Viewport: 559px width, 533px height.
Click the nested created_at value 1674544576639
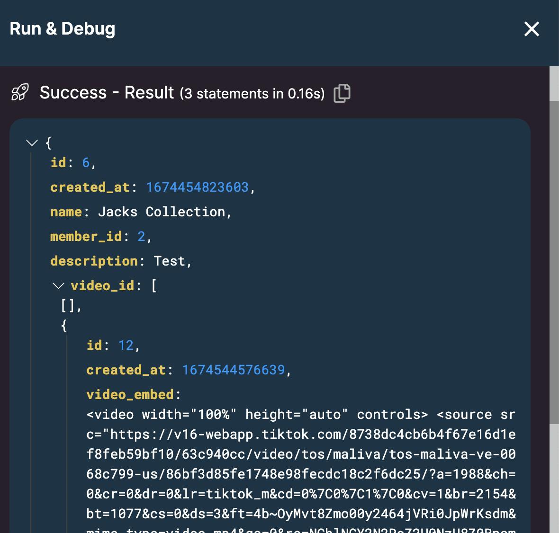tap(233, 370)
